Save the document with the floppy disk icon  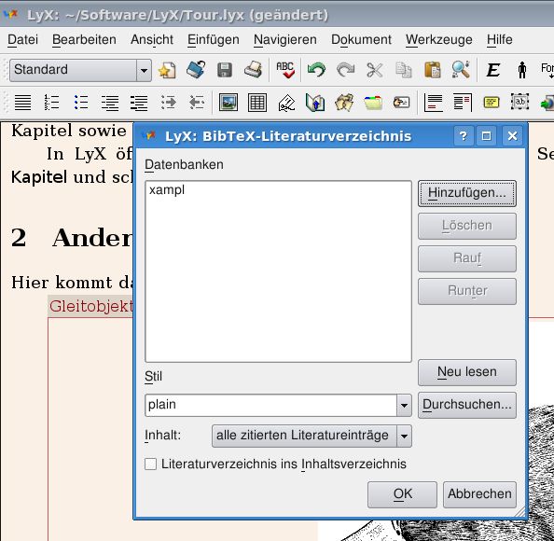[x=225, y=70]
